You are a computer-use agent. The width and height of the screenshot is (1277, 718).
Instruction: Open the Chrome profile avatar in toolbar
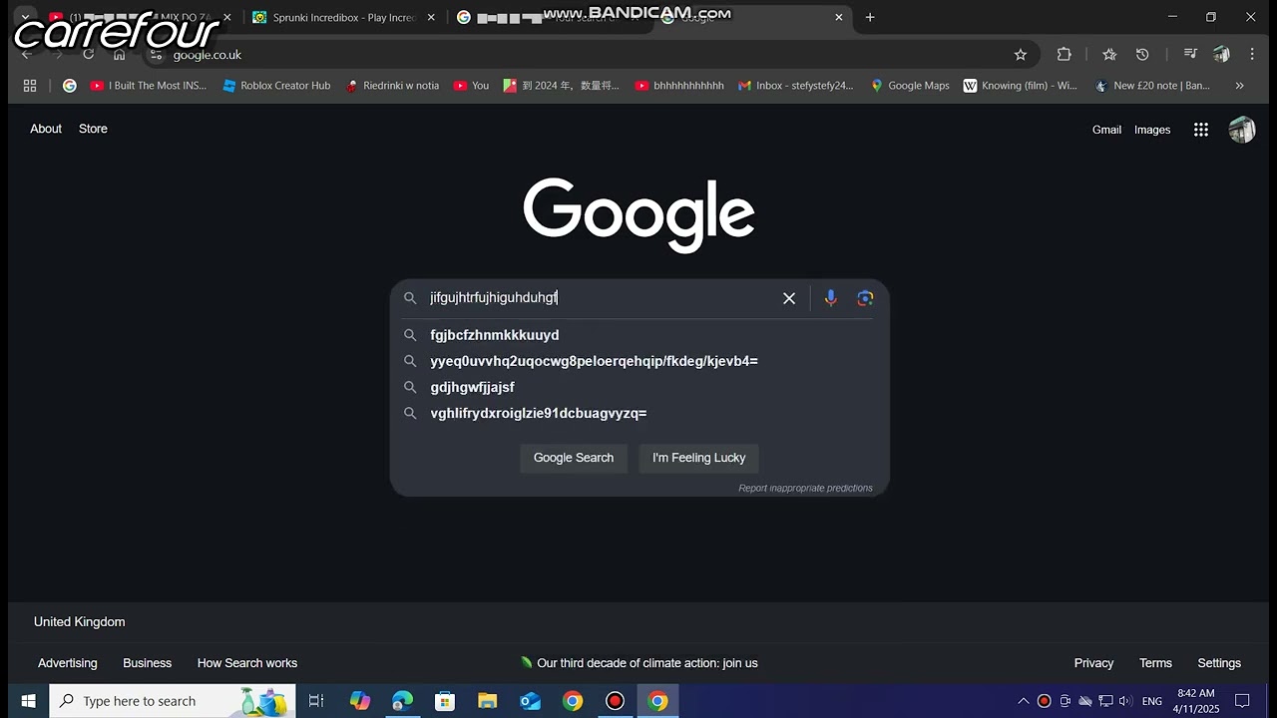tap(1221, 55)
